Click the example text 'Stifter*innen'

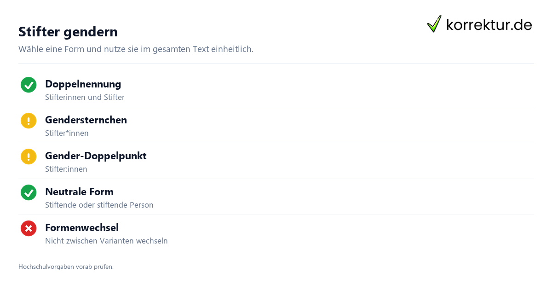click(67, 133)
